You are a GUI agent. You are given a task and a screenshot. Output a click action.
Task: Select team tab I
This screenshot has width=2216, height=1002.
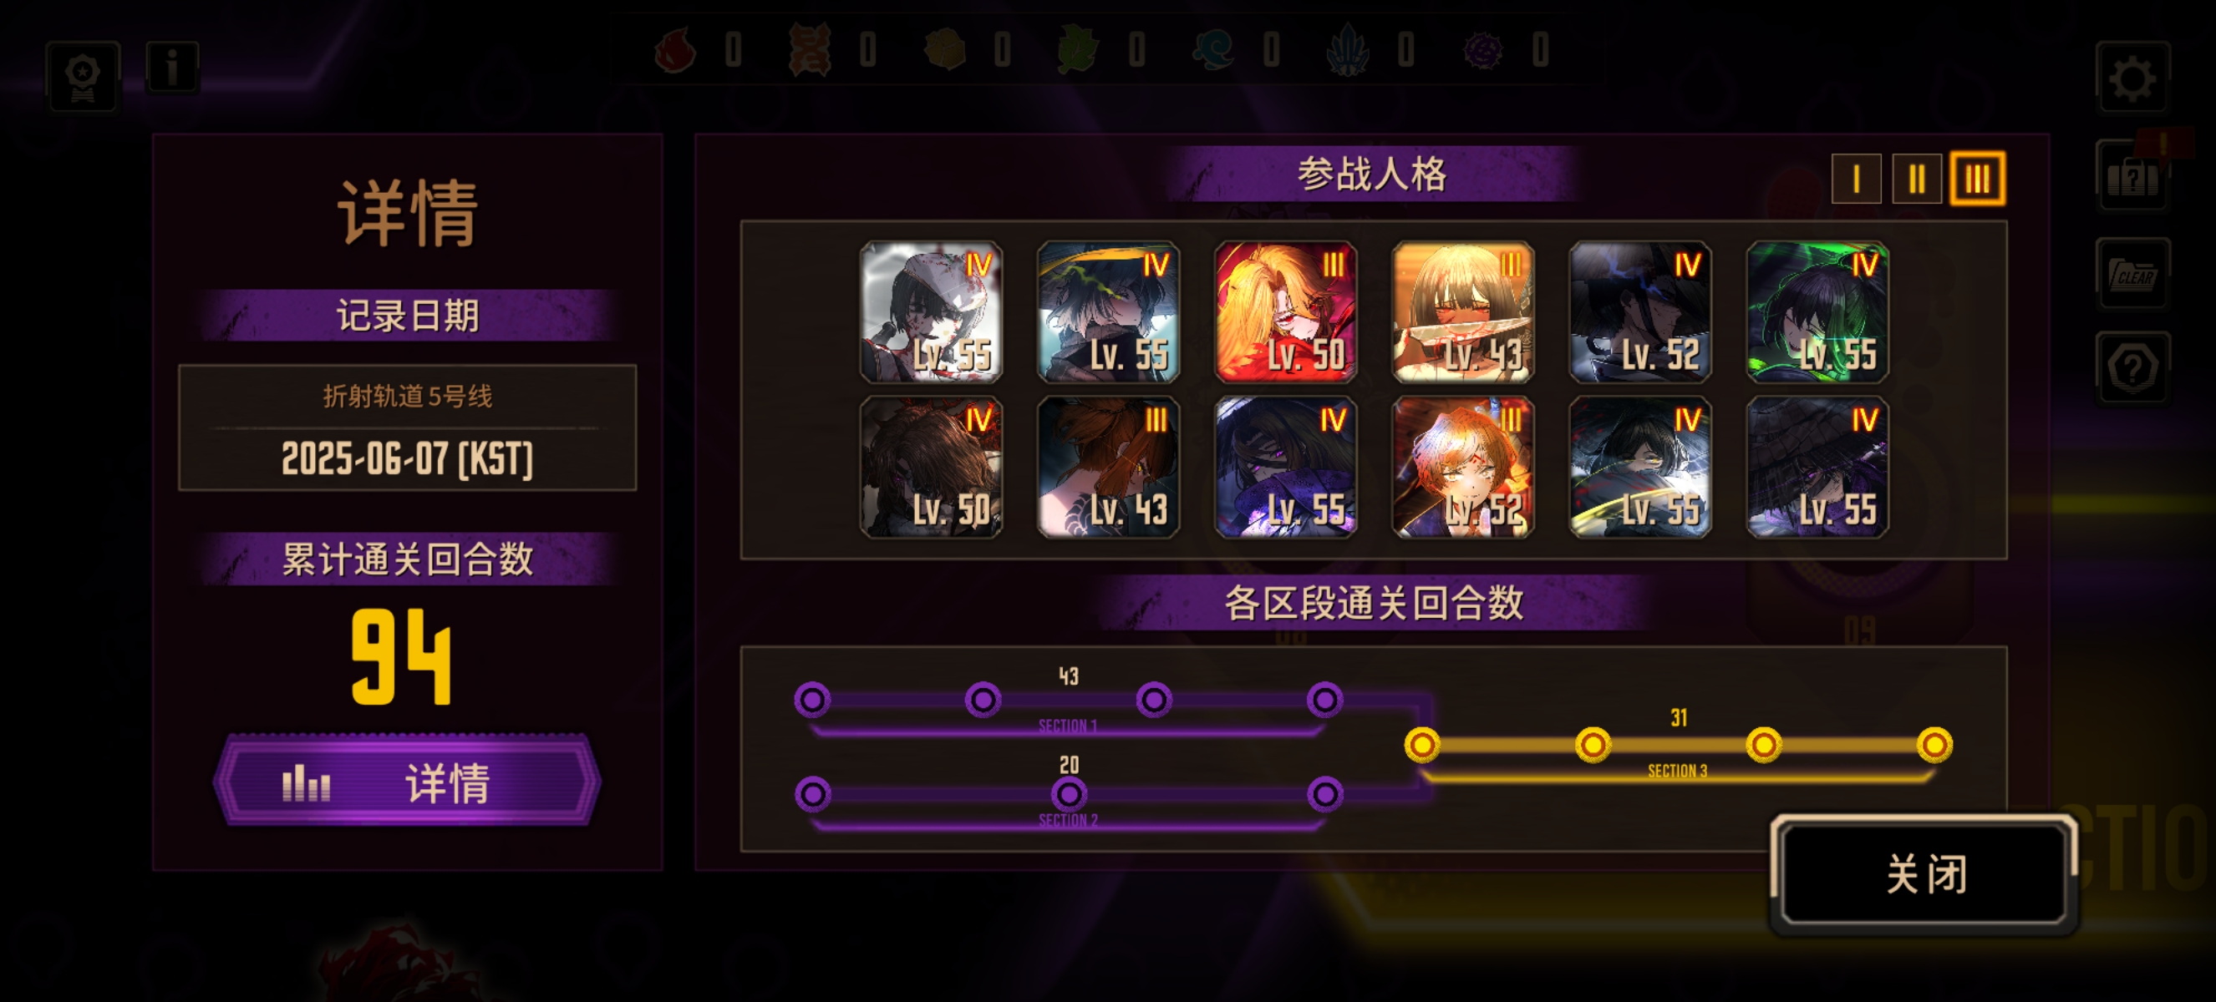point(1856,179)
